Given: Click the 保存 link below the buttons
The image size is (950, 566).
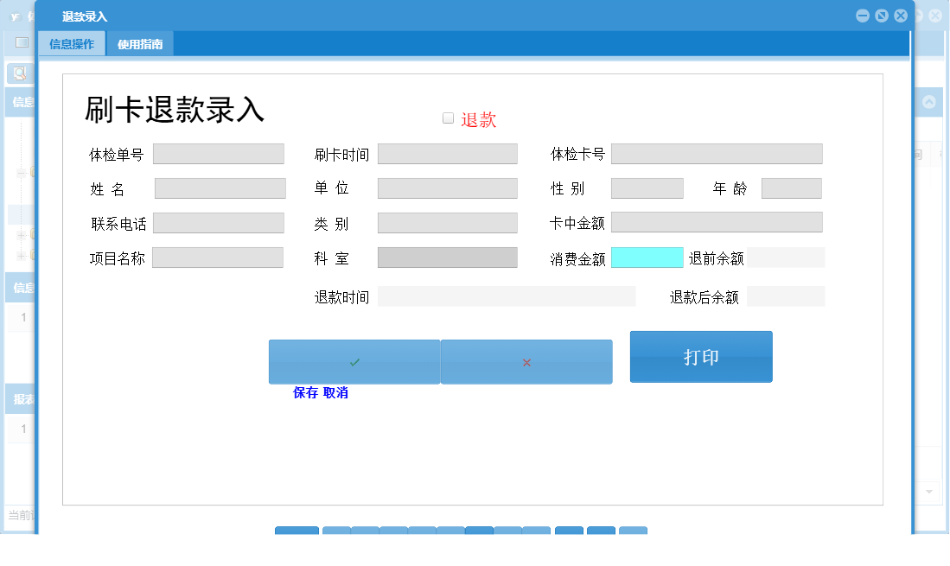Looking at the screenshot, I should click(305, 392).
